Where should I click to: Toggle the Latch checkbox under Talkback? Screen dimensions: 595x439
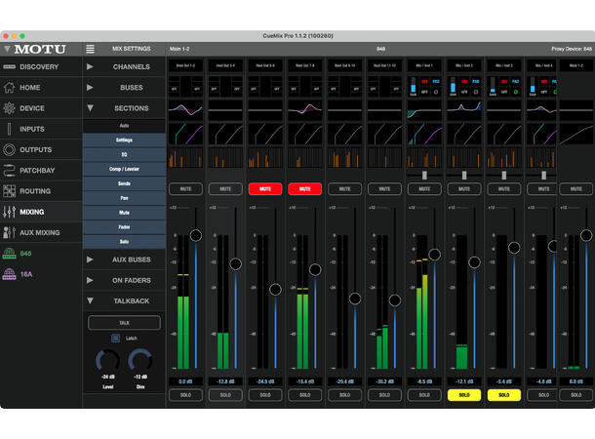[114, 338]
